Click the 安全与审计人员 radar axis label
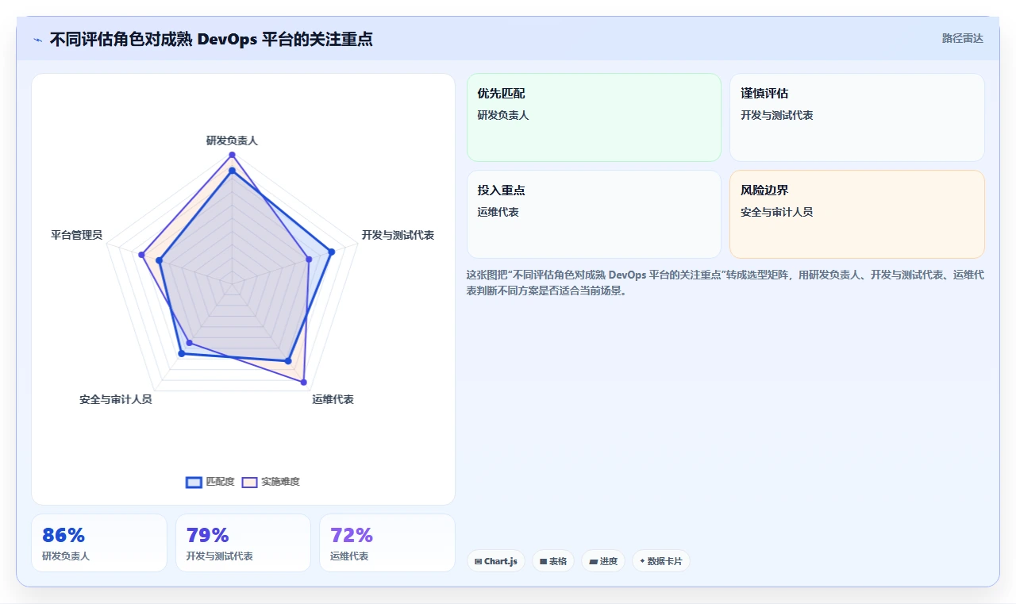The height and width of the screenshot is (604, 1016). click(116, 399)
